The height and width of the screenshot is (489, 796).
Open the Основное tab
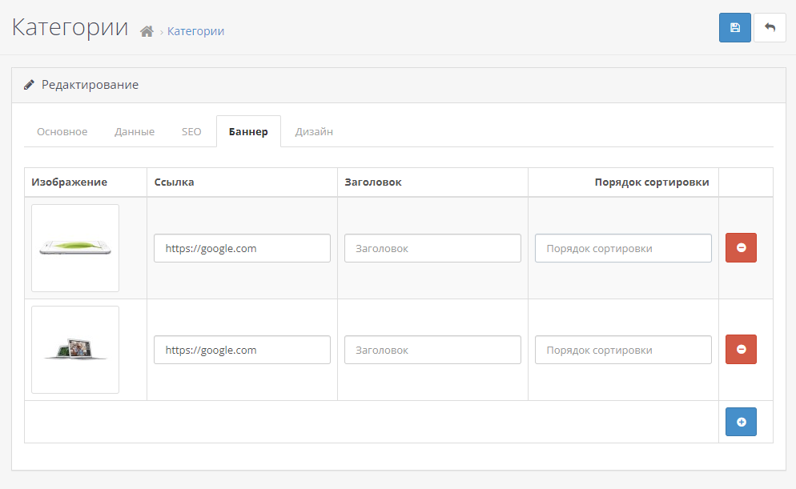click(x=62, y=131)
